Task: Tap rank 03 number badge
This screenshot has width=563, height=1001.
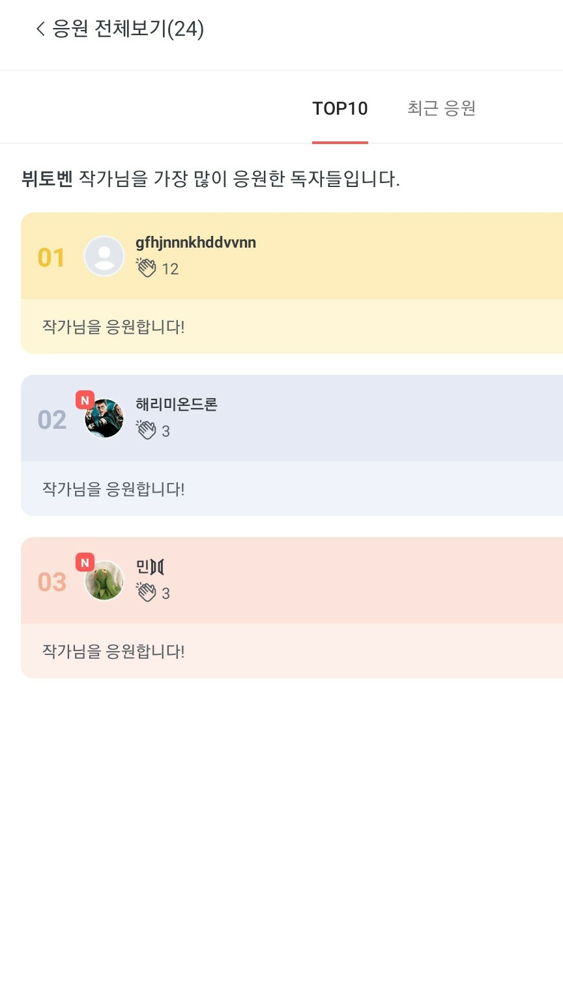Action: point(52,582)
